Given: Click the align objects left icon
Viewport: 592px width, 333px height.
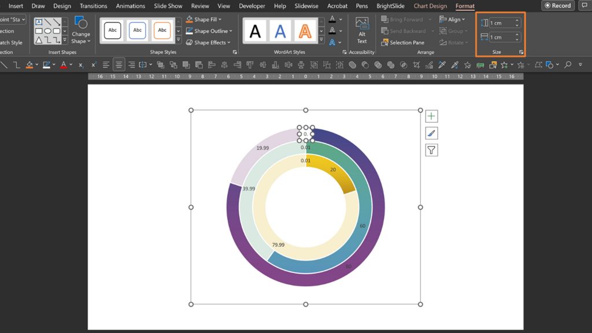Looking at the screenshot, I should tap(212, 65).
